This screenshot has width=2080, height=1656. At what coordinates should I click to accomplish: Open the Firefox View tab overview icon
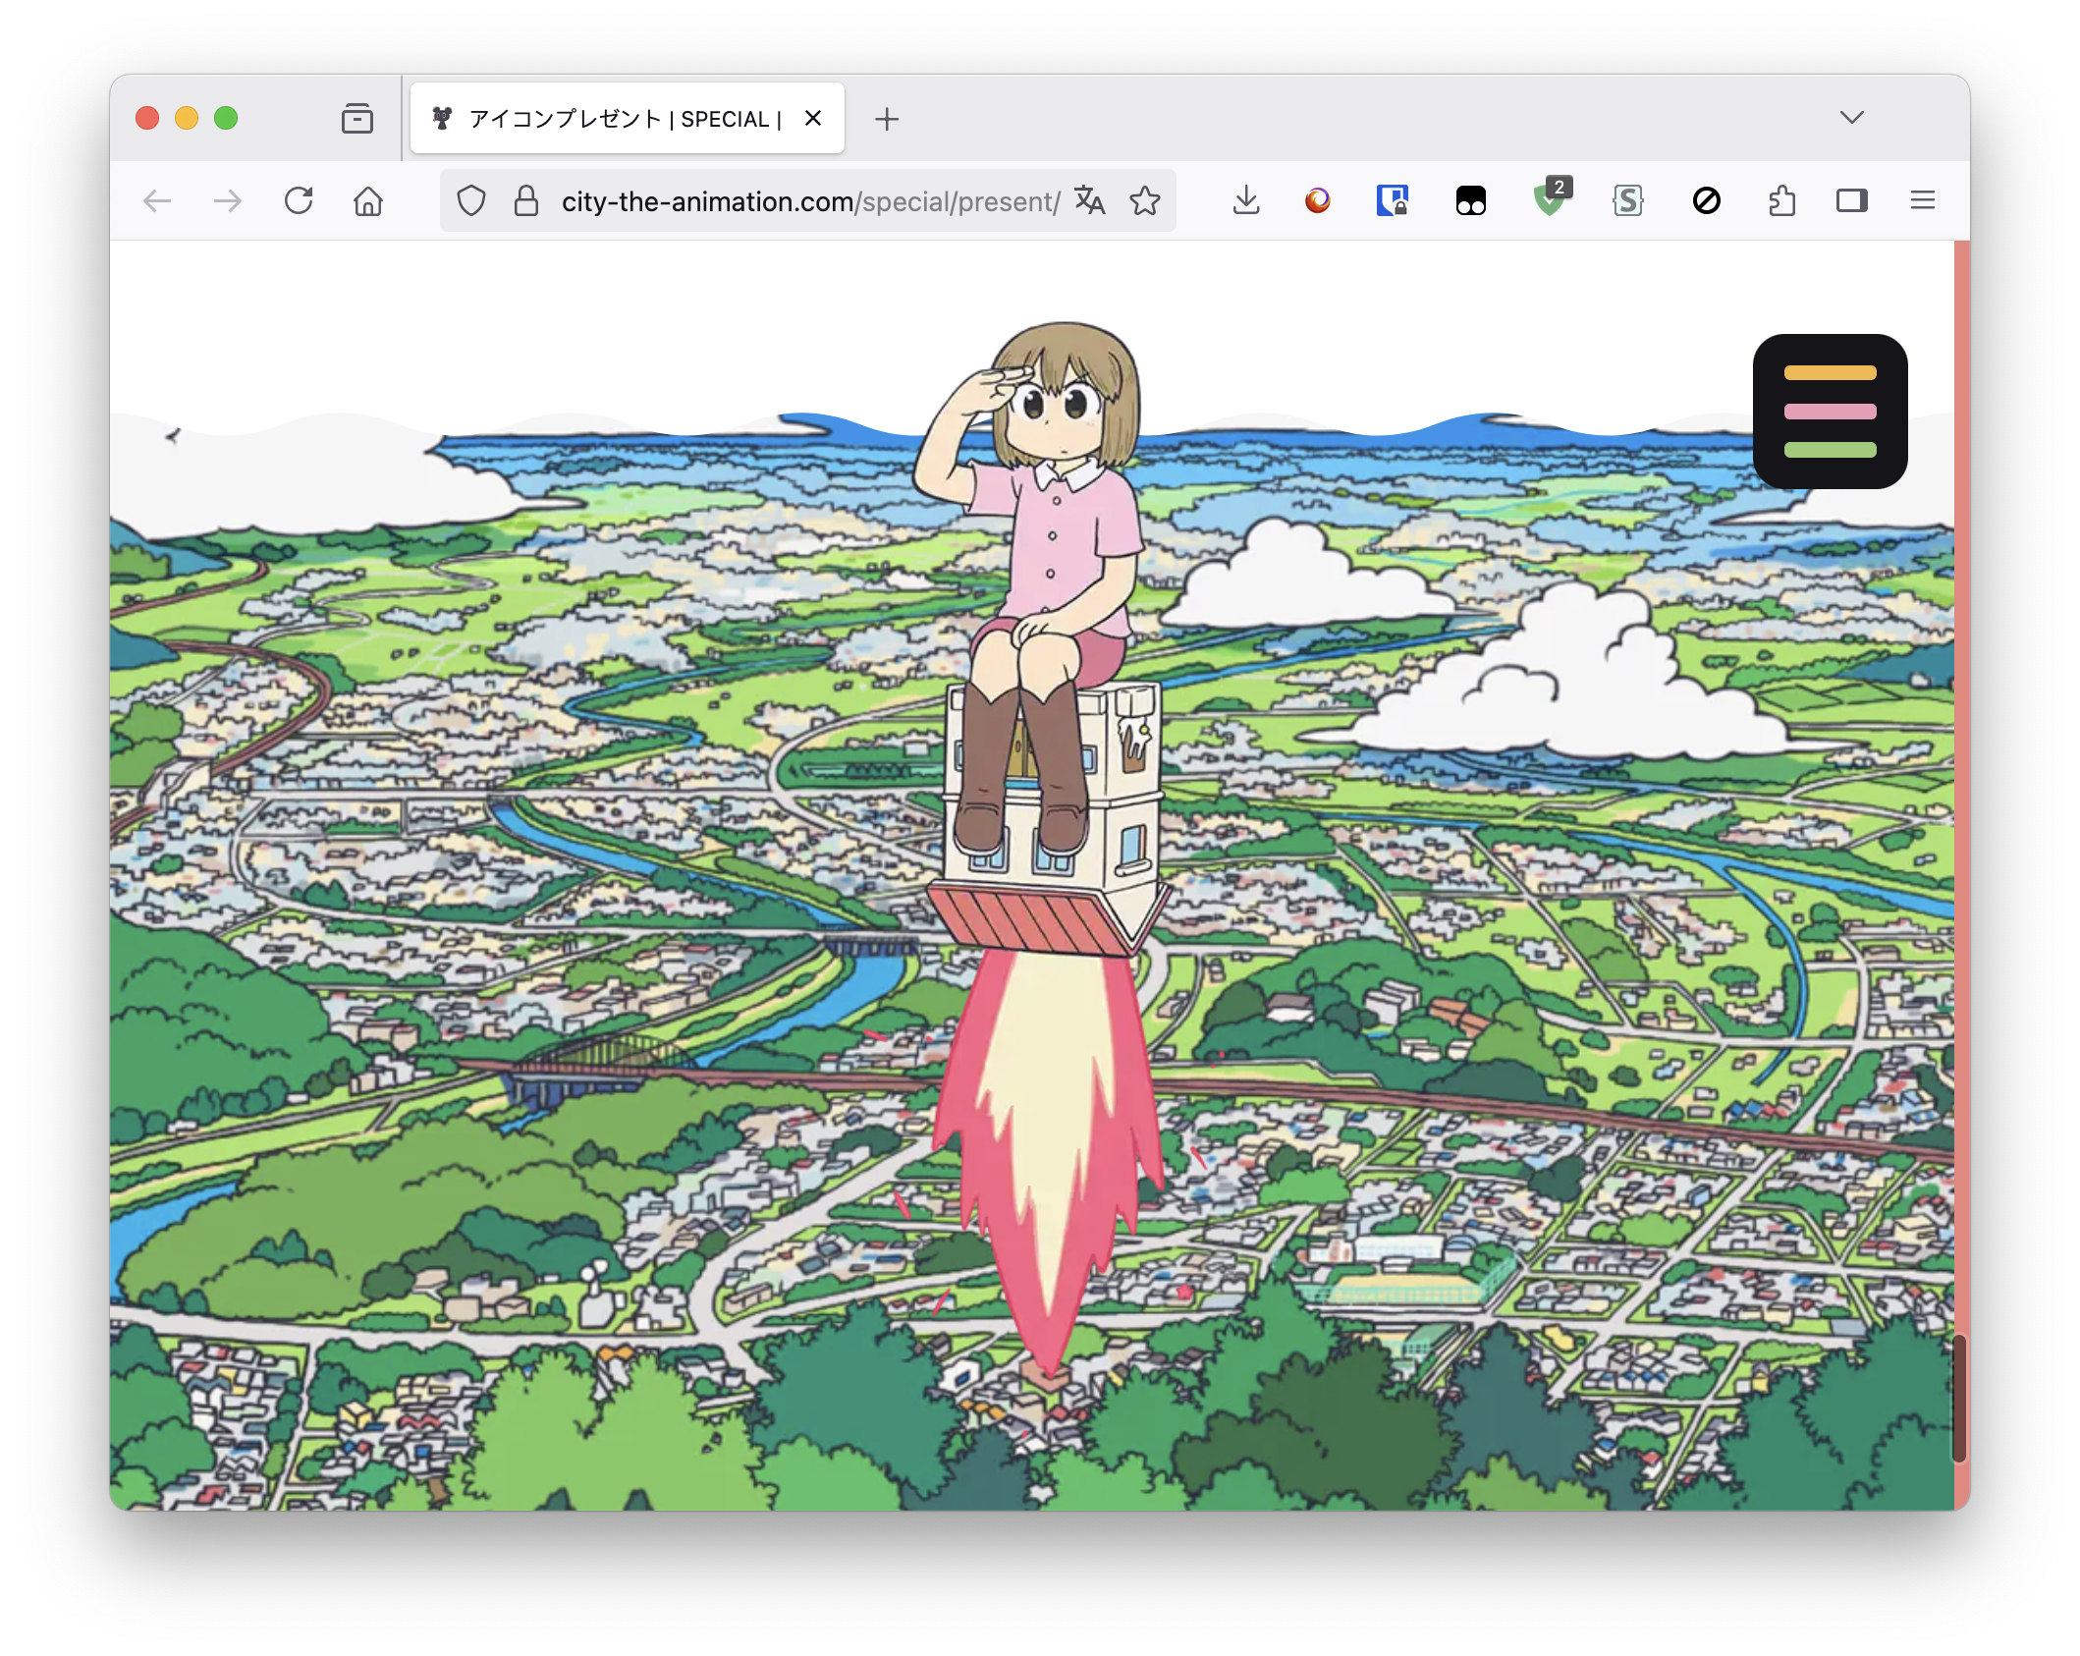pyautogui.click(x=357, y=119)
